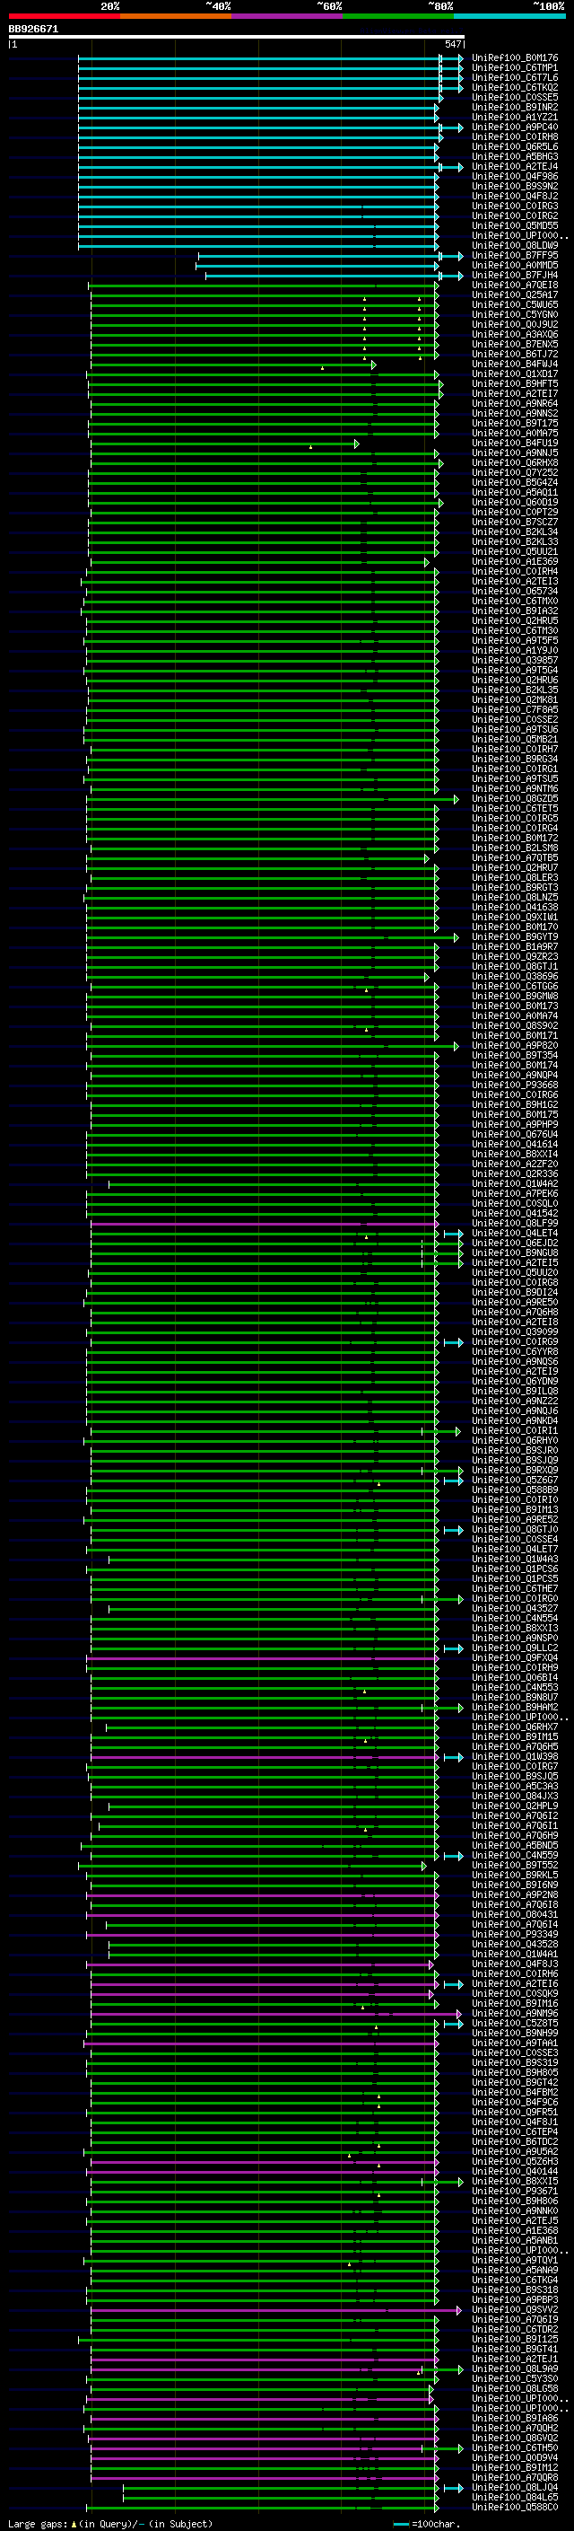This screenshot has height=2531, width=574.
Task: Choose the UniRef100_C0IRG9 hit
Action: click(514, 1342)
